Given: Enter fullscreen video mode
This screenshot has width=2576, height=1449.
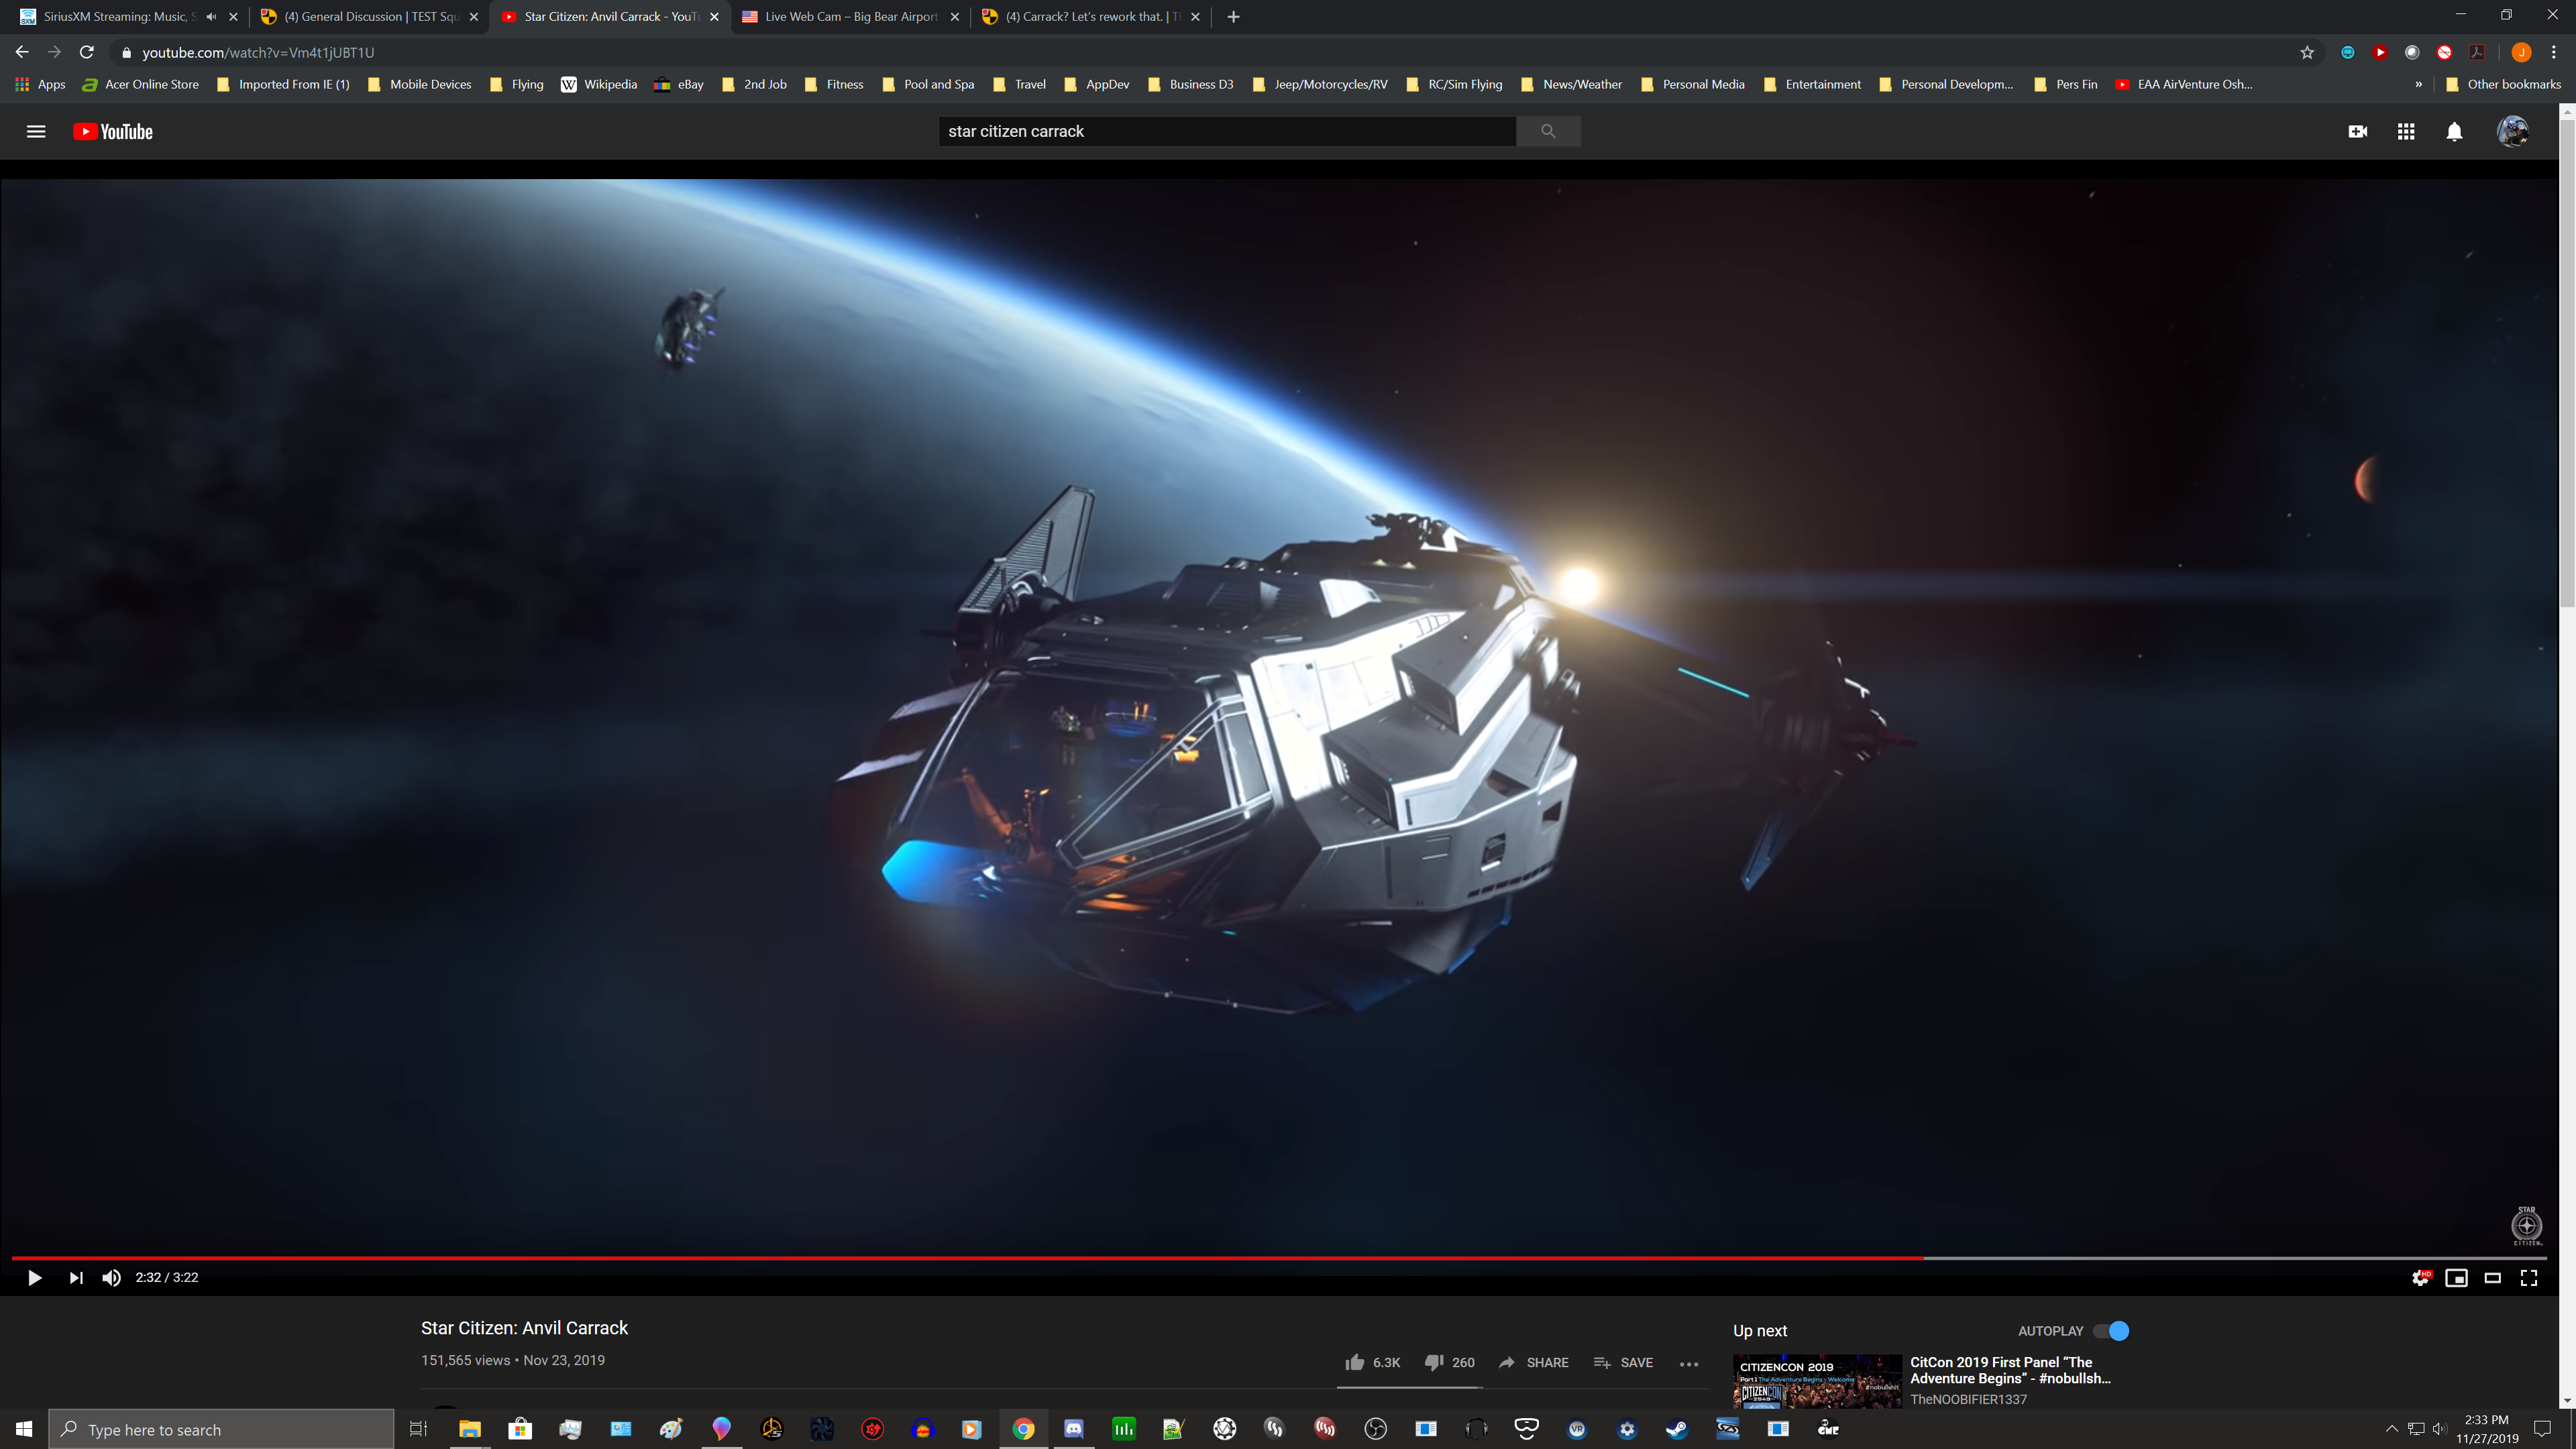Looking at the screenshot, I should 2529,1277.
